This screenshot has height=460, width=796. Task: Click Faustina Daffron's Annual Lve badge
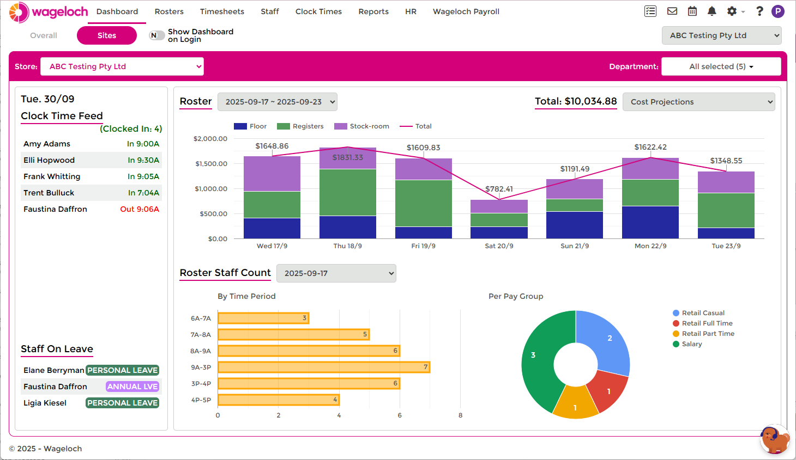click(132, 387)
